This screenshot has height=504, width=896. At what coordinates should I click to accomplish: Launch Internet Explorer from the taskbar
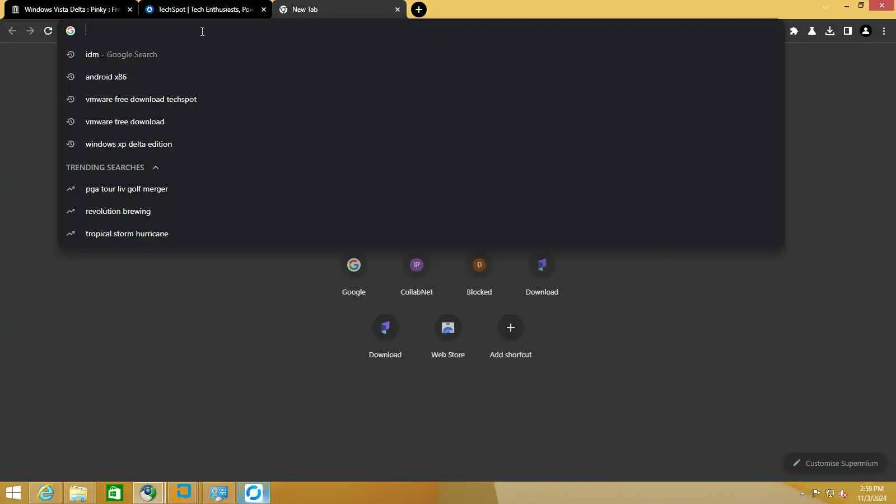point(45,493)
